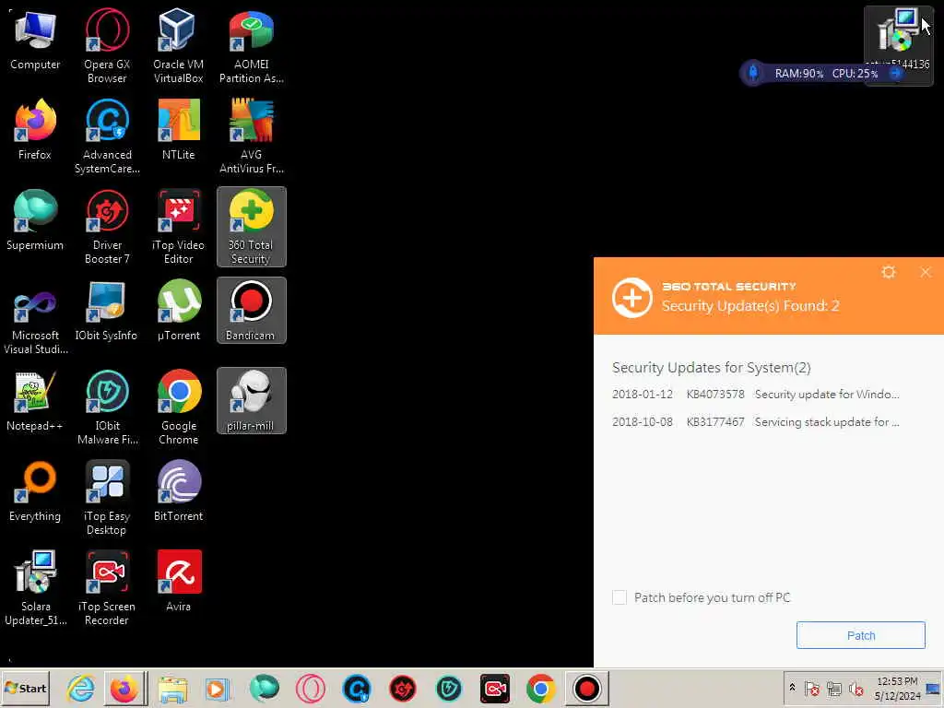
Task: Click the Supermium desktop icon
Action: click(35, 220)
